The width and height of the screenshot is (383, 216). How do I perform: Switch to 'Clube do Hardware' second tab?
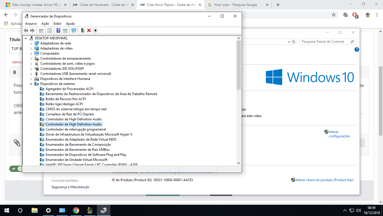(x=103, y=5)
